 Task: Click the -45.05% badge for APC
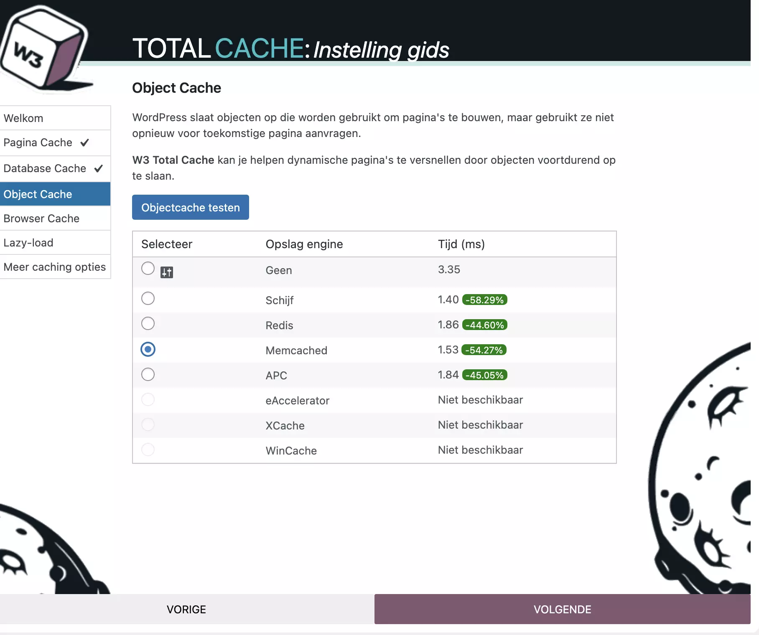[x=485, y=375]
